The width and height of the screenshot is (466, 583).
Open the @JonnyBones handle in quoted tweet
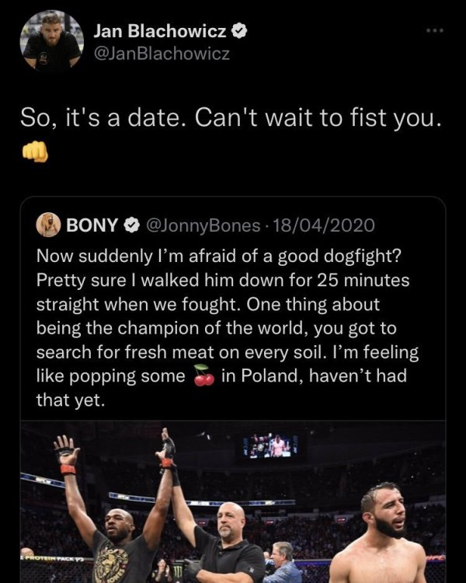(203, 225)
